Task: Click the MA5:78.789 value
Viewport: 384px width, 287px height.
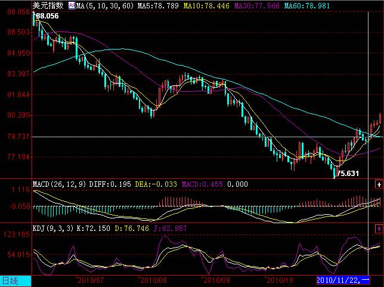Action: coord(158,5)
